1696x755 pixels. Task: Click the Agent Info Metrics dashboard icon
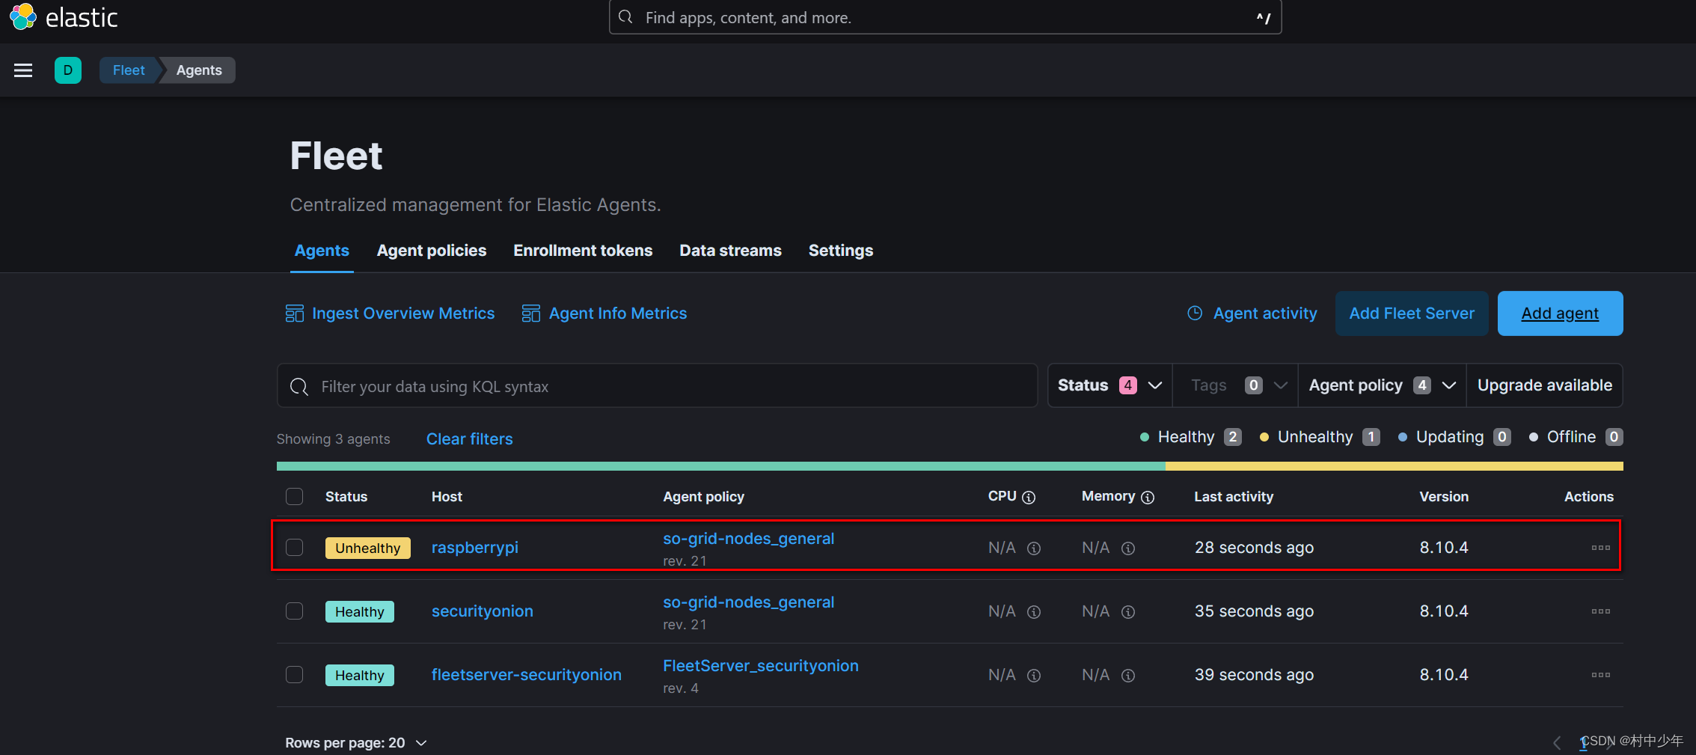[x=531, y=314]
